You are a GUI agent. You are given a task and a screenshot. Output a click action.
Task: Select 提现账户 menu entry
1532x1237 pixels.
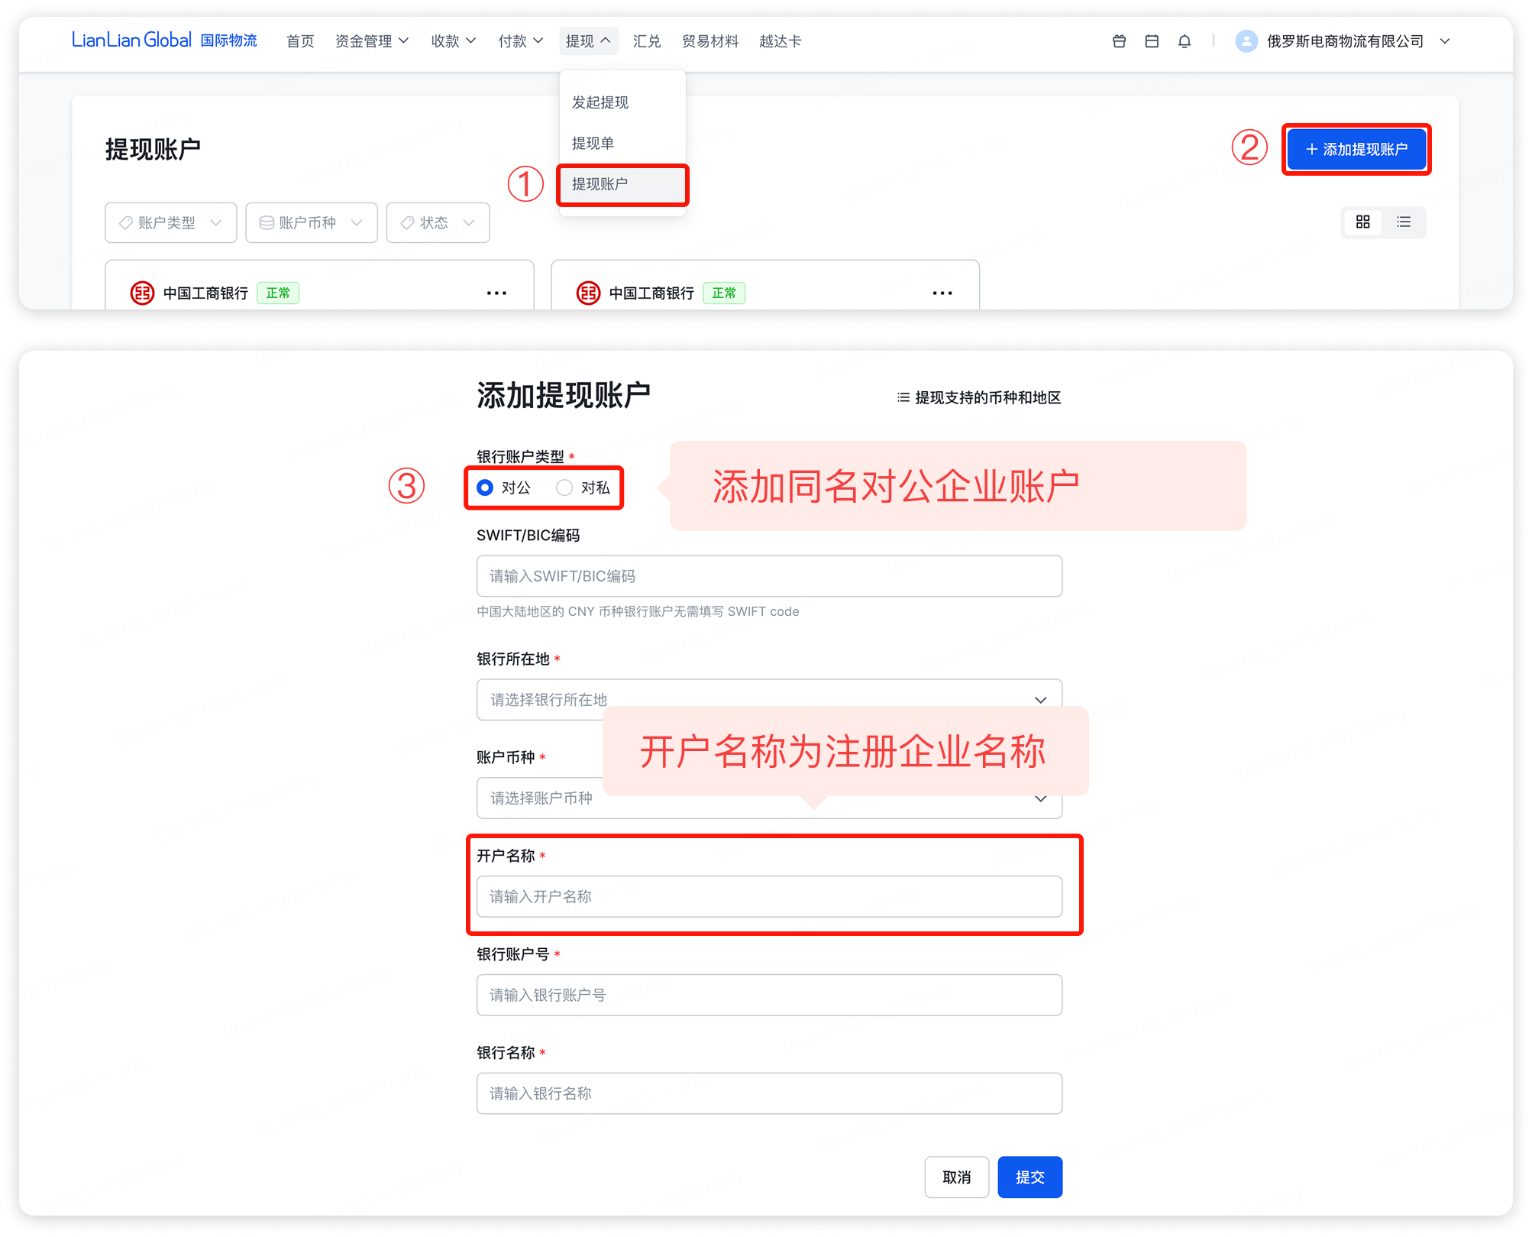(x=600, y=184)
